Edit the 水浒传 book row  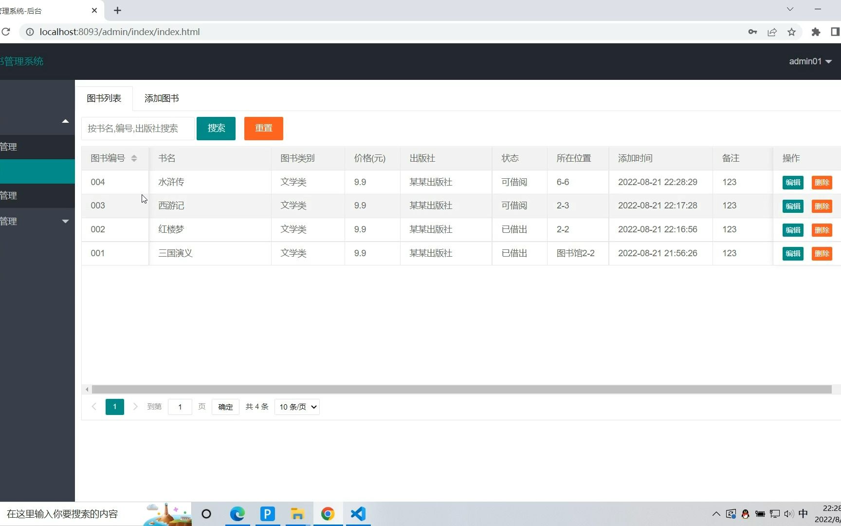793,182
